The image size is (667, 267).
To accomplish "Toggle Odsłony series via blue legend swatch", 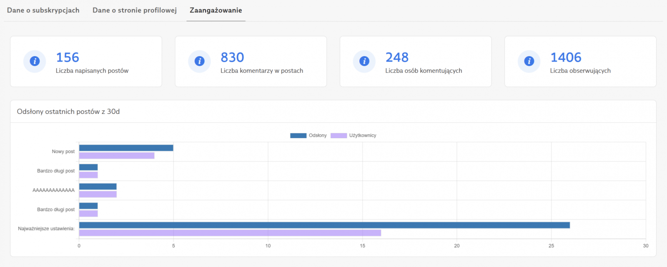I will click(x=298, y=136).
